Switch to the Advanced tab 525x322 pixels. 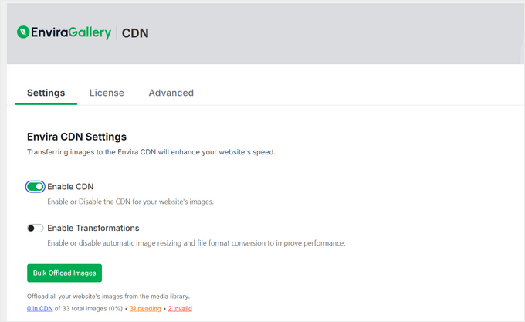click(x=171, y=93)
